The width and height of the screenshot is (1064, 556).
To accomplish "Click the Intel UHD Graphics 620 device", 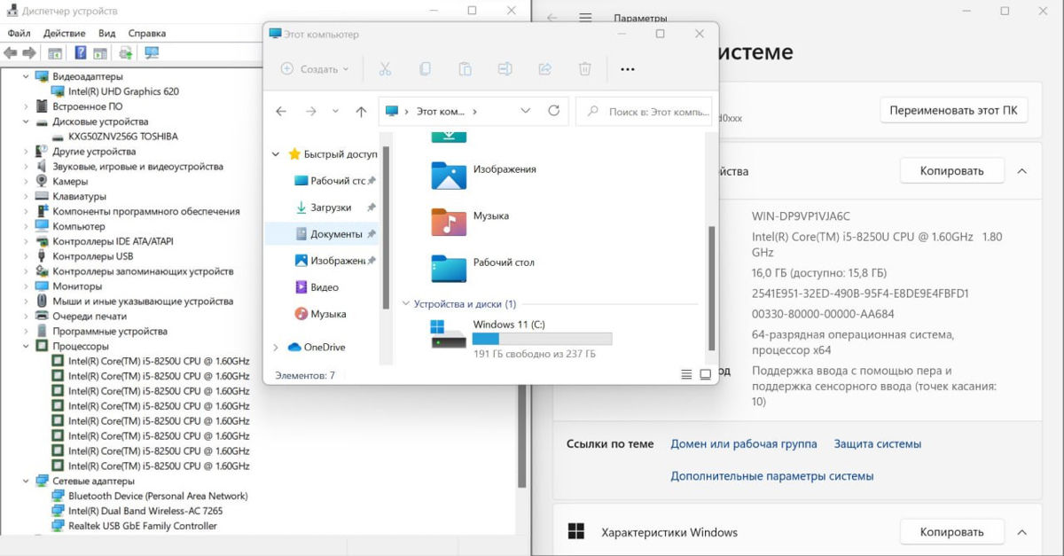I will (123, 91).
